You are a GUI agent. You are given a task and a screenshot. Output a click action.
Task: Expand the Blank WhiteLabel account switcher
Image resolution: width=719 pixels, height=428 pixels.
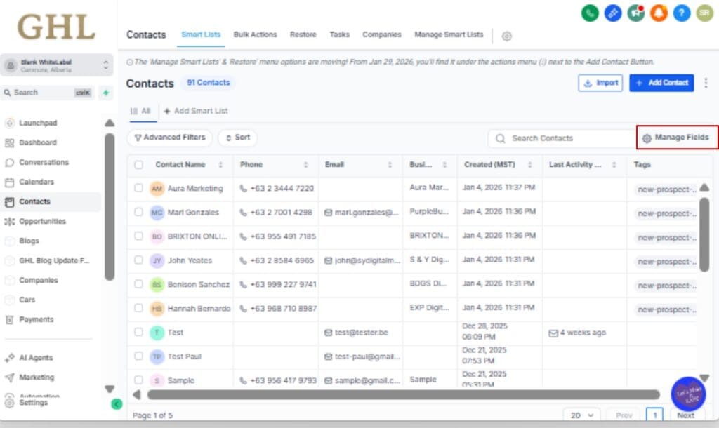(58, 64)
